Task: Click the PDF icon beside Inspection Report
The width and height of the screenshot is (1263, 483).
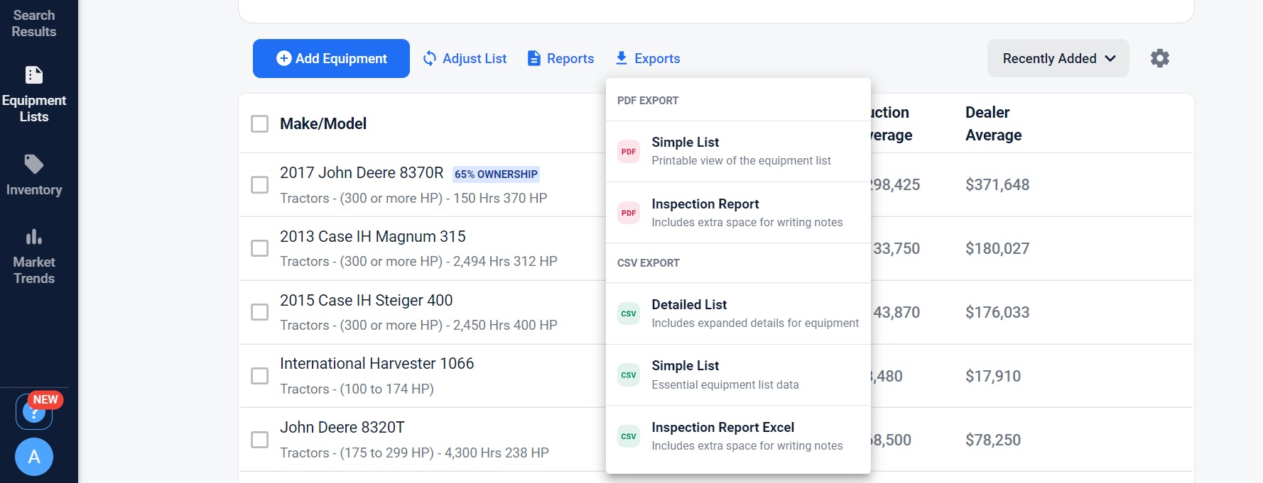Action: (629, 213)
